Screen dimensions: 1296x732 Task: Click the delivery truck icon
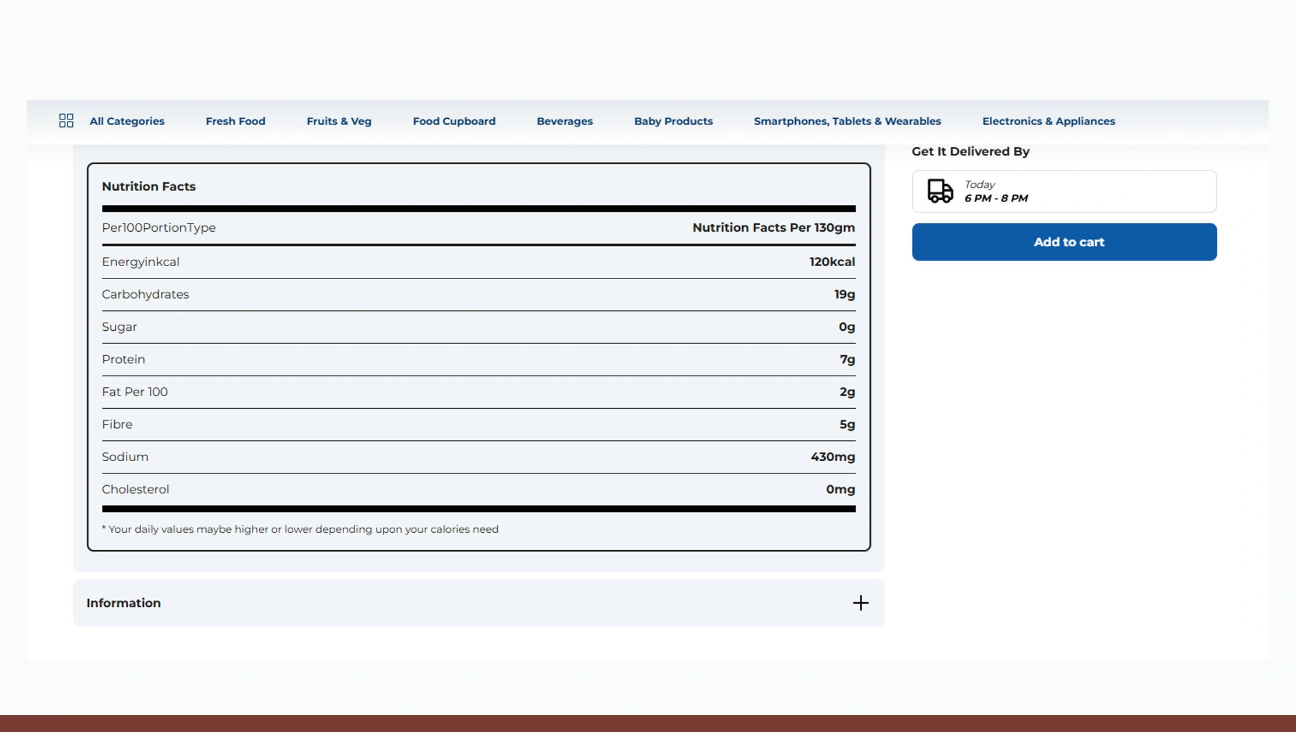940,191
